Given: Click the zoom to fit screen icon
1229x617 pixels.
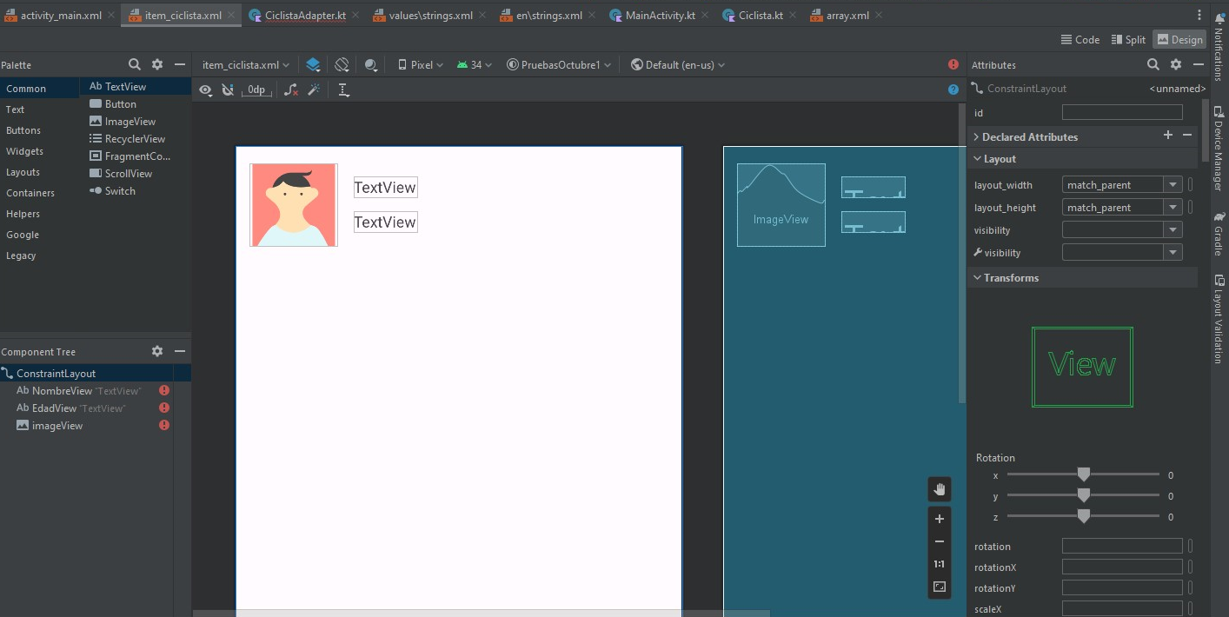Looking at the screenshot, I should click(x=939, y=587).
